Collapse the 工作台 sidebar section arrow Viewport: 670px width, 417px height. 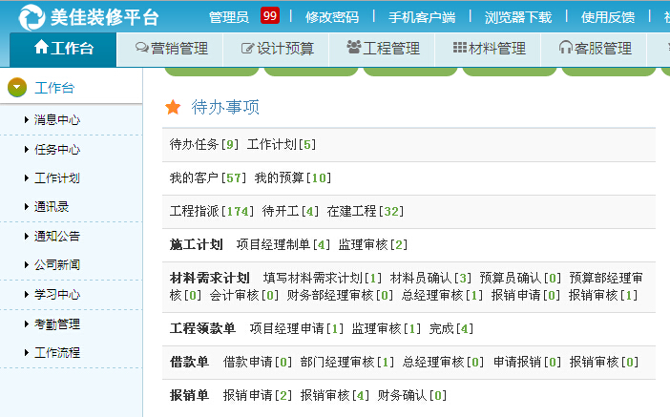[17, 89]
